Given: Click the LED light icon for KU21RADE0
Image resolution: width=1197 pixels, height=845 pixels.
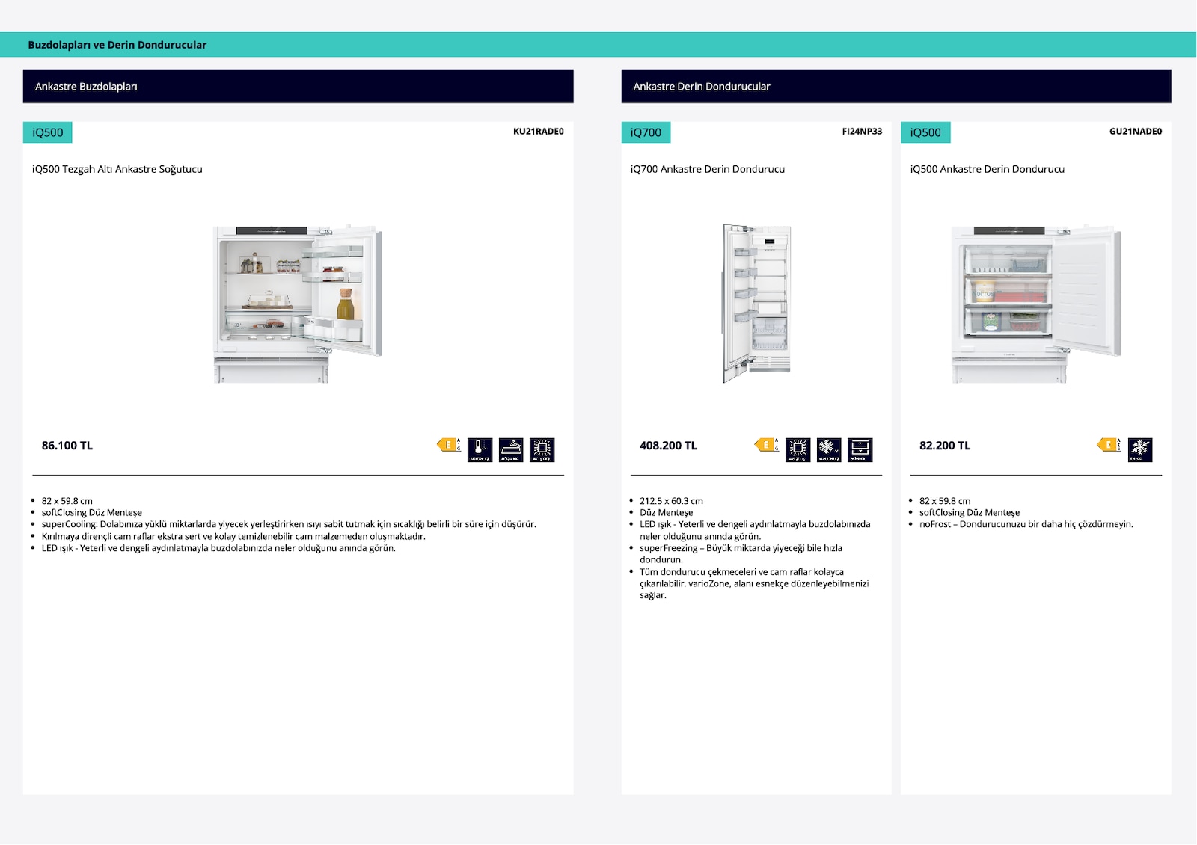Looking at the screenshot, I should [x=542, y=449].
